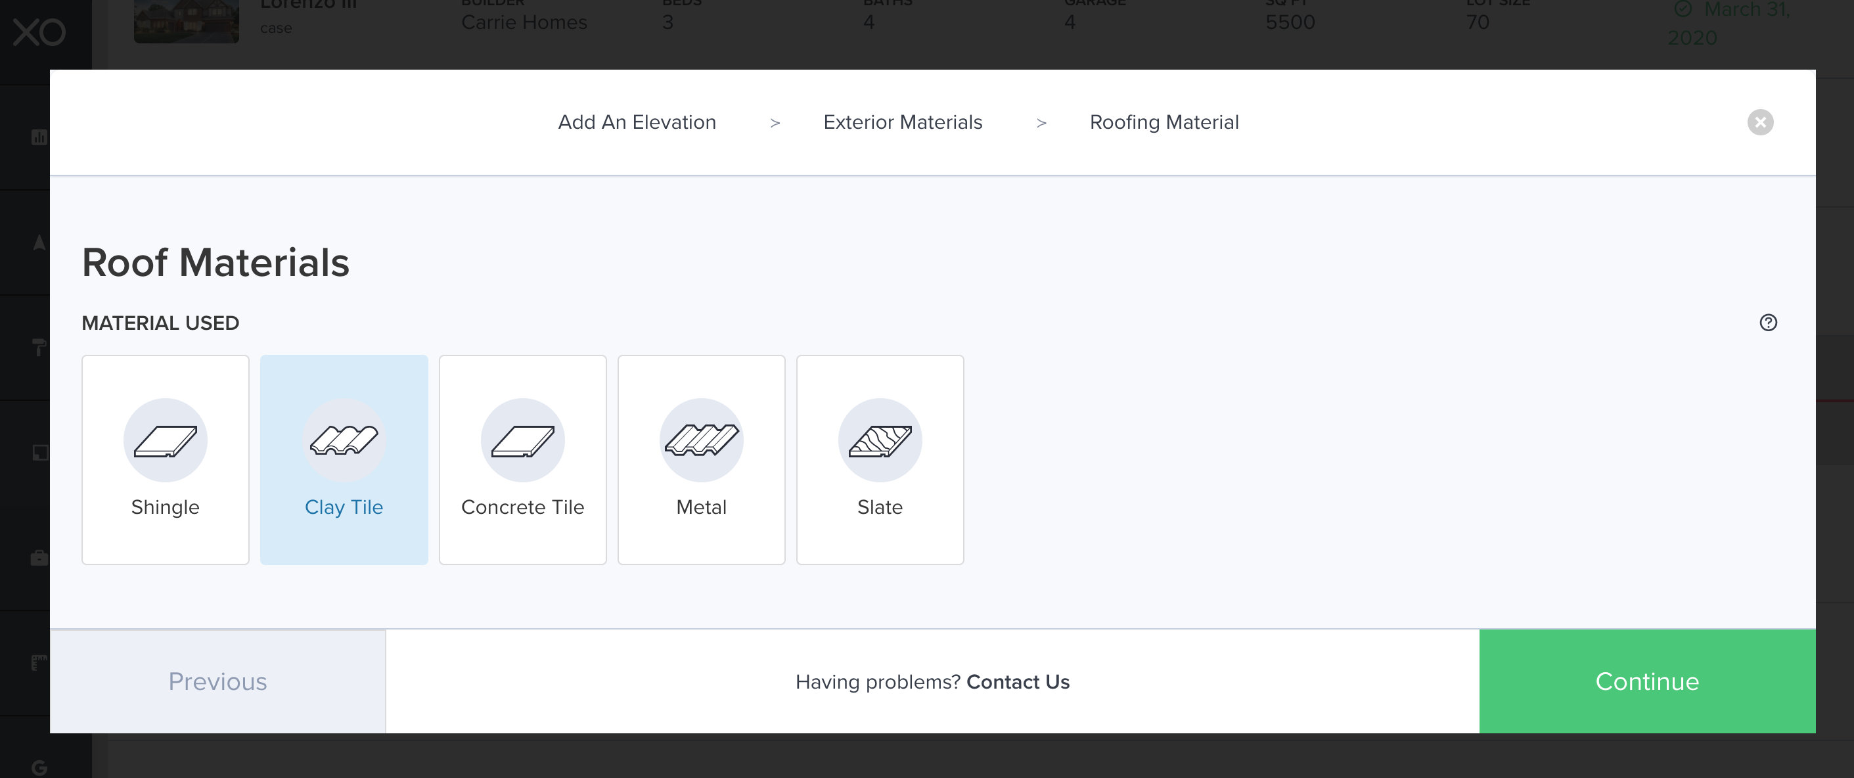Pick the Concrete Tile material icon
Image resolution: width=1854 pixels, height=778 pixels.
point(522,440)
